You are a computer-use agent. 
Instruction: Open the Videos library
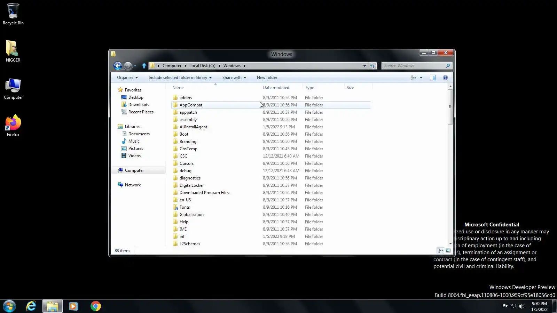pyautogui.click(x=134, y=156)
